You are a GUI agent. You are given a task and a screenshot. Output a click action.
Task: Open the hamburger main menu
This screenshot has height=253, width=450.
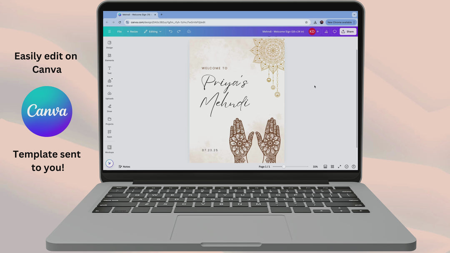point(109,32)
